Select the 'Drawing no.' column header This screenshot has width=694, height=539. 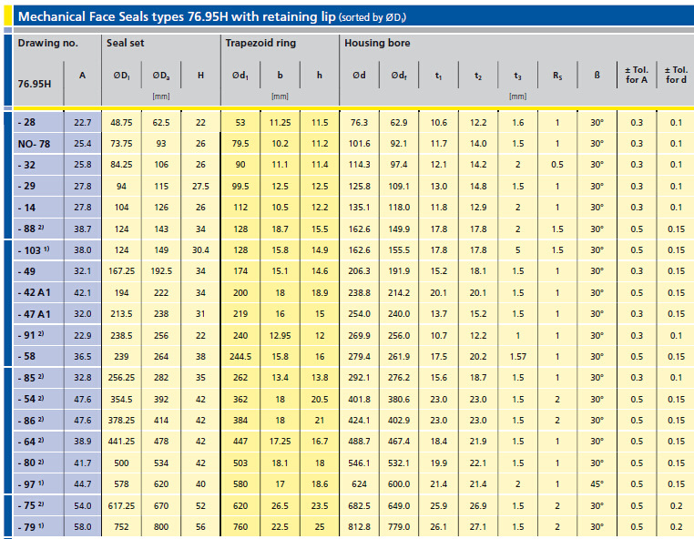47,43
